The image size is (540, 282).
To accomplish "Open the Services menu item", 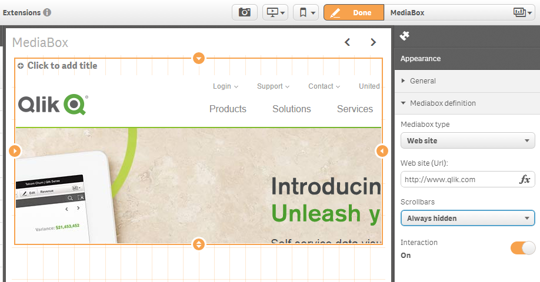I will [x=355, y=109].
